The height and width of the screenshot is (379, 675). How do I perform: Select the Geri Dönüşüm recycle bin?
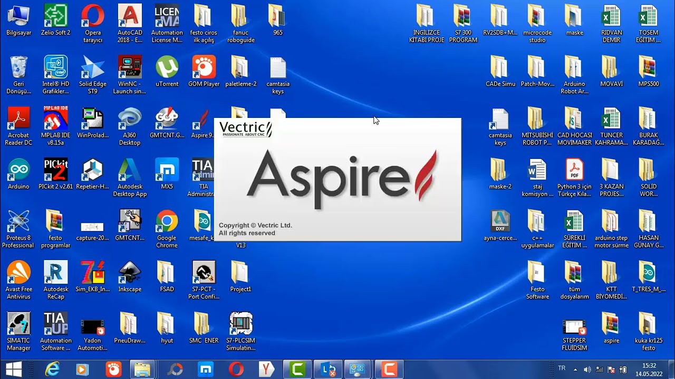point(18,76)
